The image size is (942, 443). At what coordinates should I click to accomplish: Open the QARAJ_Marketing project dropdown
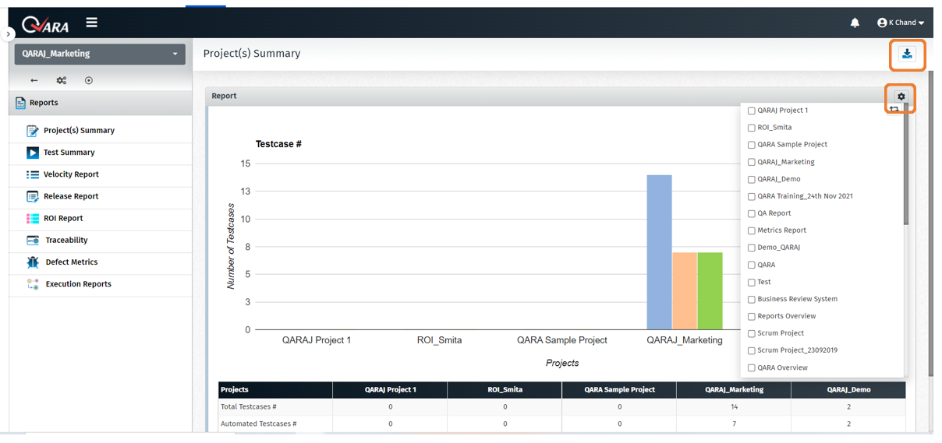pos(100,54)
